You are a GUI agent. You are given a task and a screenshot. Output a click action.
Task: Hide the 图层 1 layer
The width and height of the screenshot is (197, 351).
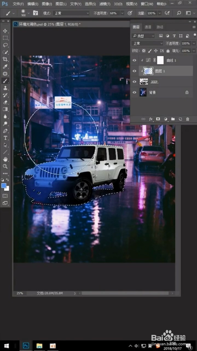click(x=134, y=71)
